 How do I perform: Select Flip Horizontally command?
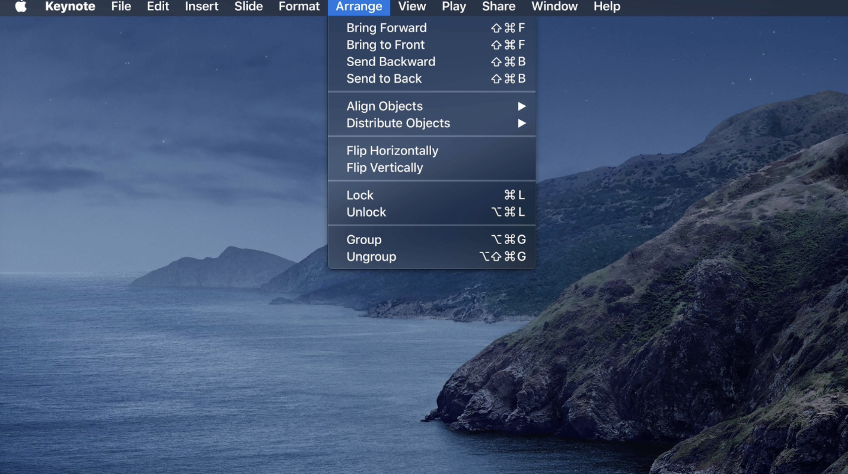pos(392,151)
